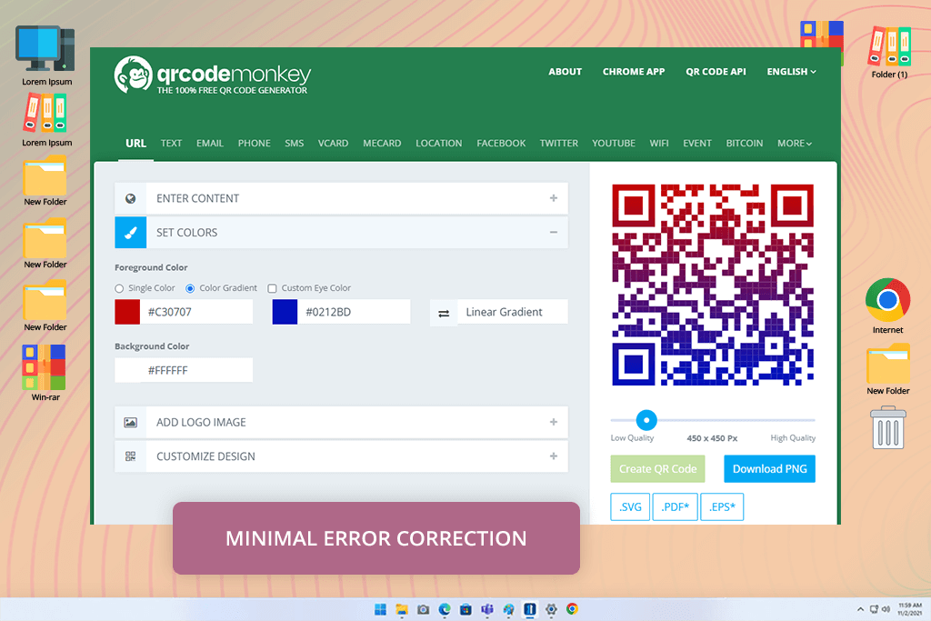Open the Recycle Bin trash can icon

[x=888, y=427]
